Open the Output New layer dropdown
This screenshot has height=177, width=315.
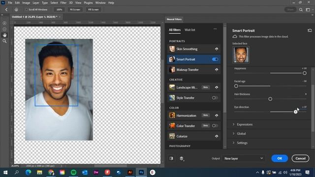(244, 158)
